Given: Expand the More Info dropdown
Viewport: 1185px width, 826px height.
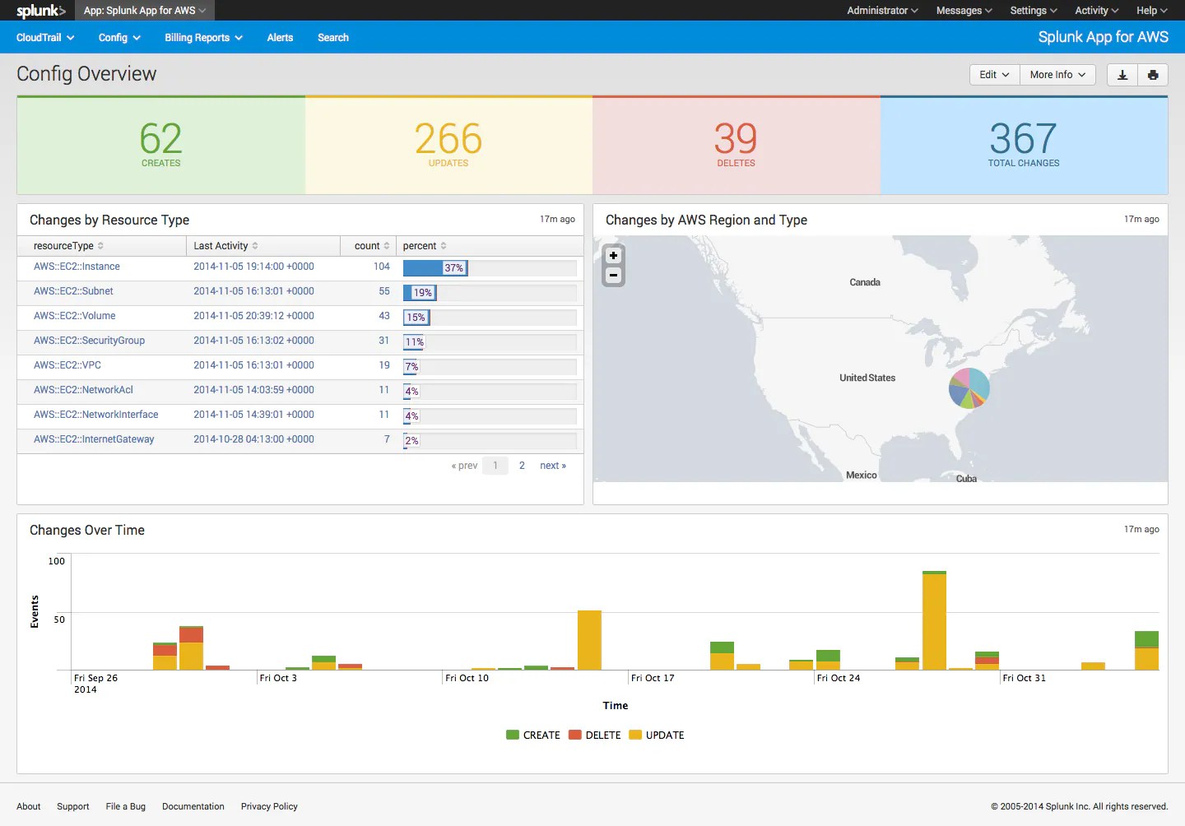Looking at the screenshot, I should [1057, 75].
